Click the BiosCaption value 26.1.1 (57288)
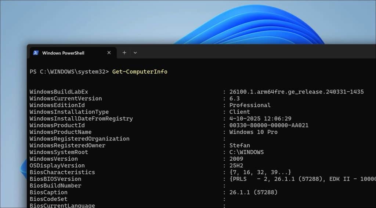Image resolution: width=376 pixels, height=208 pixels. [x=253, y=193]
